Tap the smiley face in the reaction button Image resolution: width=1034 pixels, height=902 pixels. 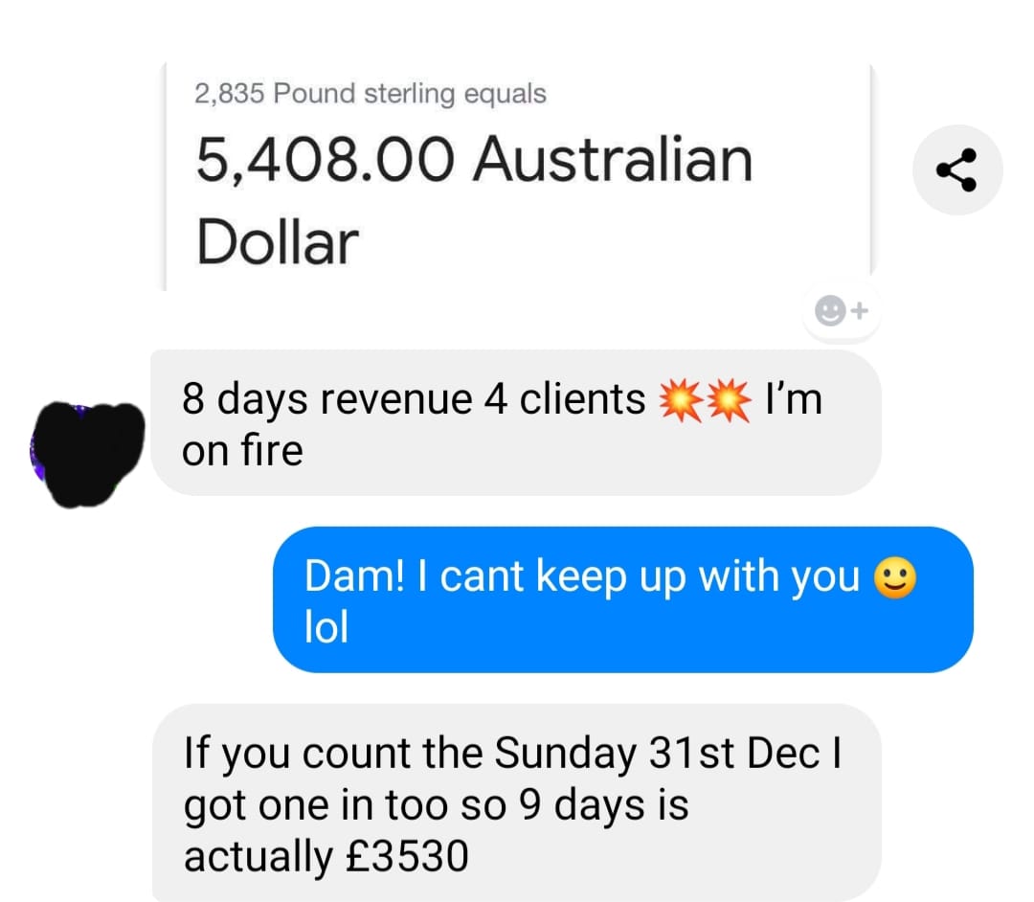click(829, 310)
